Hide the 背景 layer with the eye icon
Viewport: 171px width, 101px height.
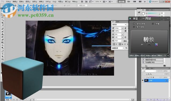[x=143, y=80]
